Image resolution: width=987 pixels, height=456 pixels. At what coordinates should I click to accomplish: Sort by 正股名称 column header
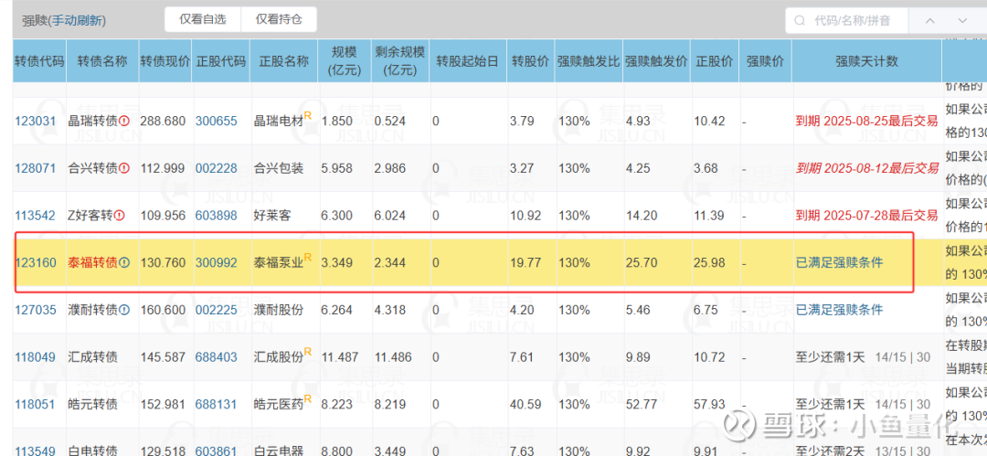(x=284, y=62)
